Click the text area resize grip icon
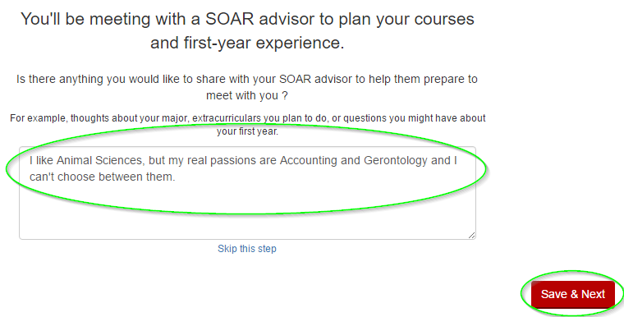The height and width of the screenshot is (317, 624). click(x=471, y=236)
